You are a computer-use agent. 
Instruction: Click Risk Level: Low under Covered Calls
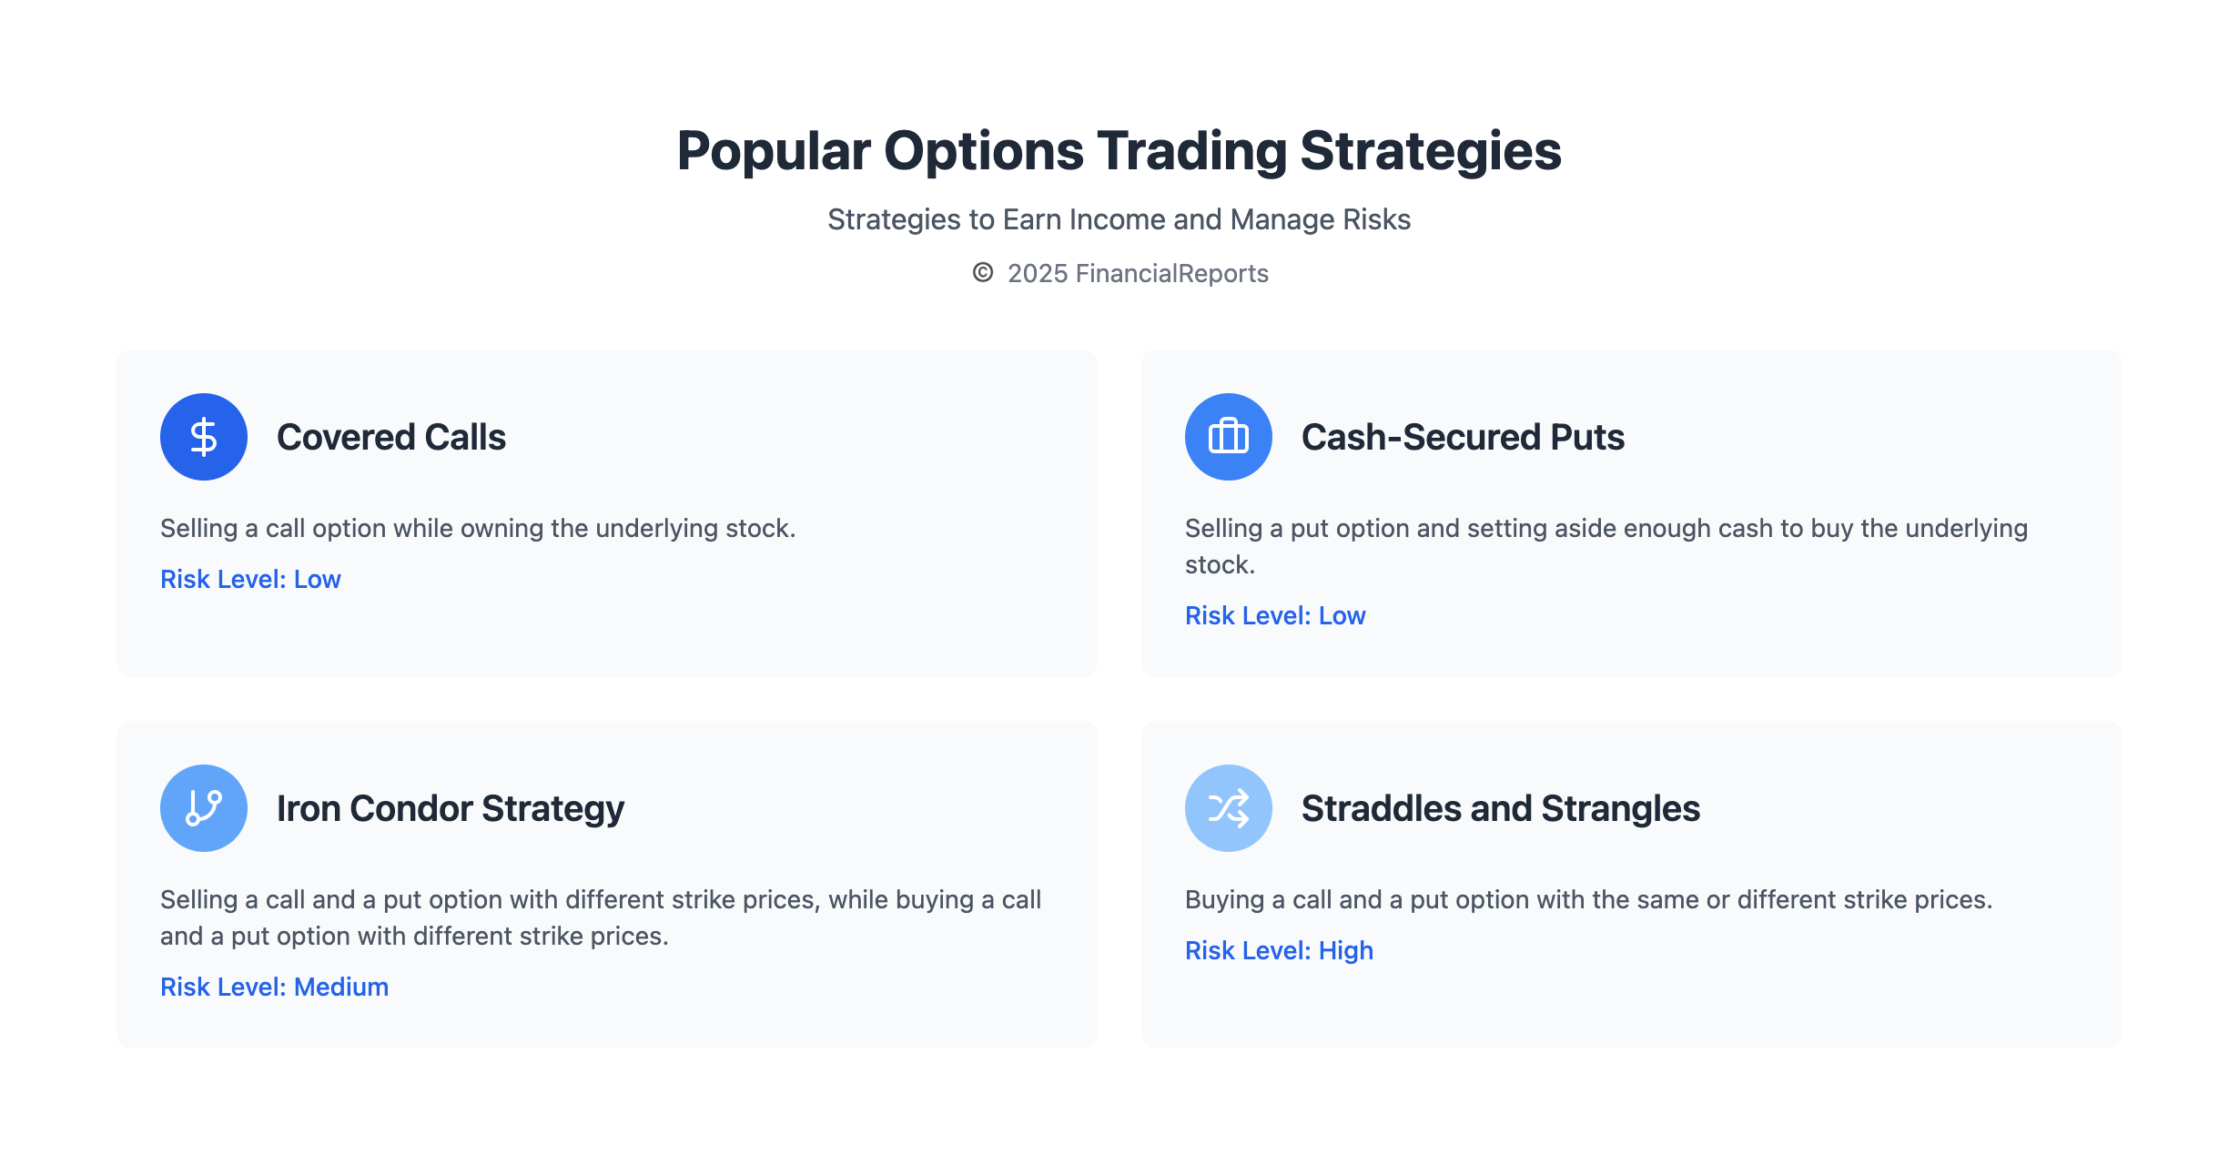pyautogui.click(x=250, y=579)
